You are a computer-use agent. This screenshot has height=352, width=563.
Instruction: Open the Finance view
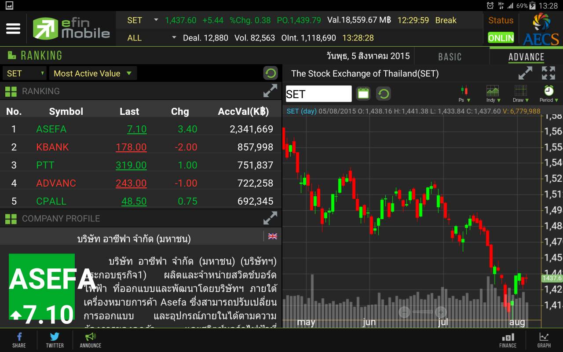(x=508, y=340)
